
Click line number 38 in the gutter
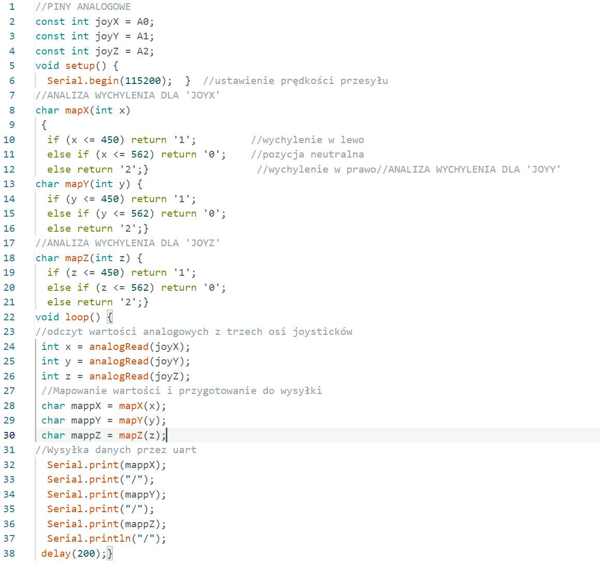[x=9, y=554]
